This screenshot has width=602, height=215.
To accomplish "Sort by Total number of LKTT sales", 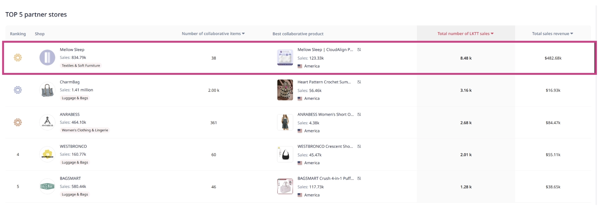I will 465,33.
